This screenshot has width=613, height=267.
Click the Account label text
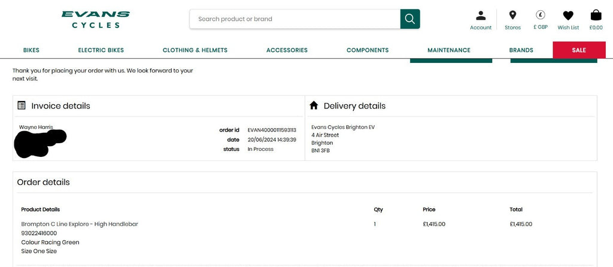pos(481,28)
